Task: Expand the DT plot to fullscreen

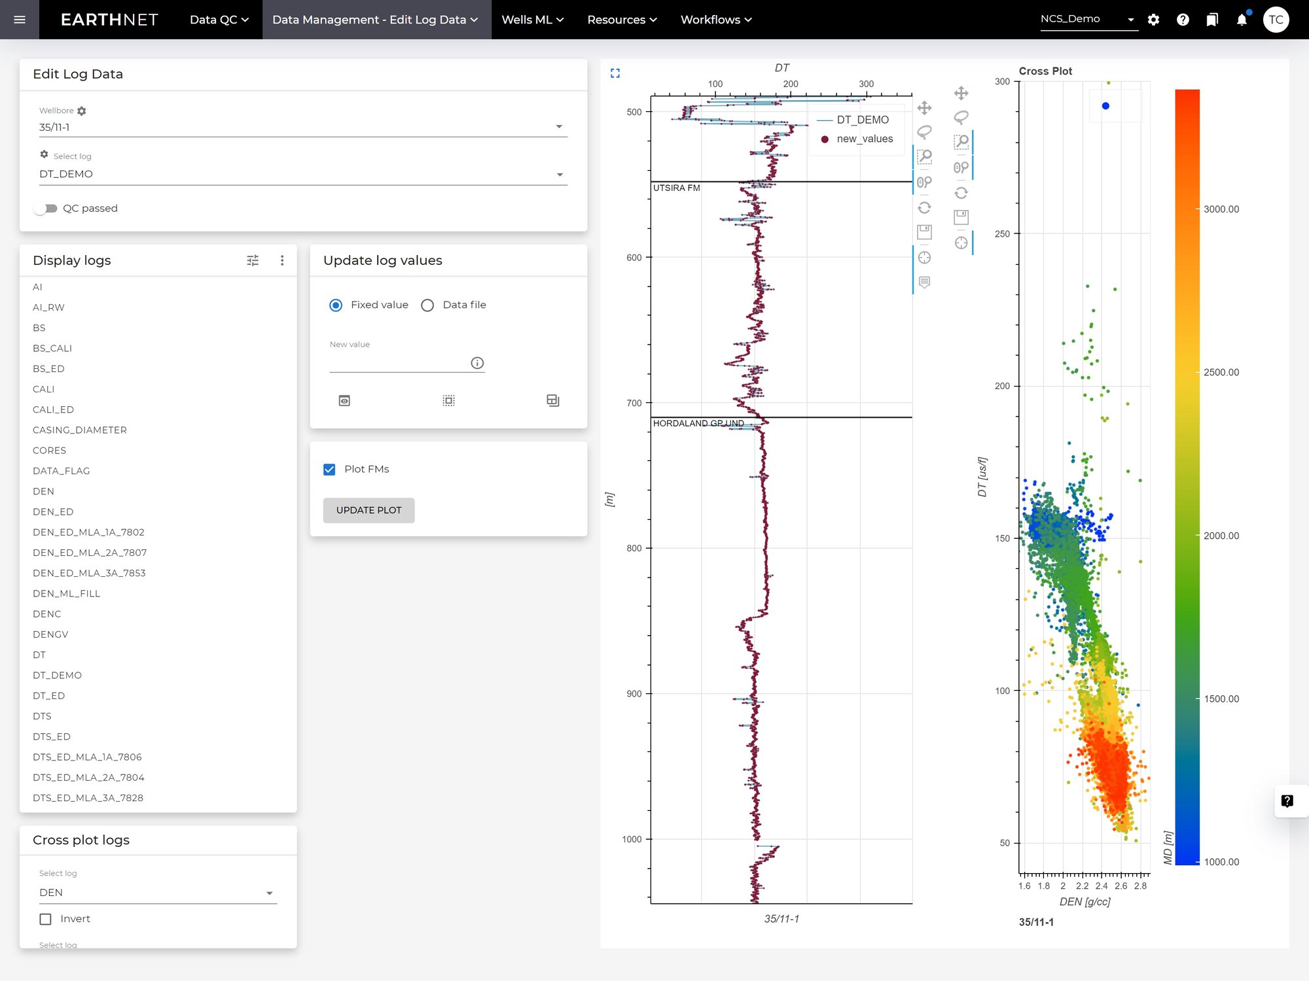Action: click(615, 73)
